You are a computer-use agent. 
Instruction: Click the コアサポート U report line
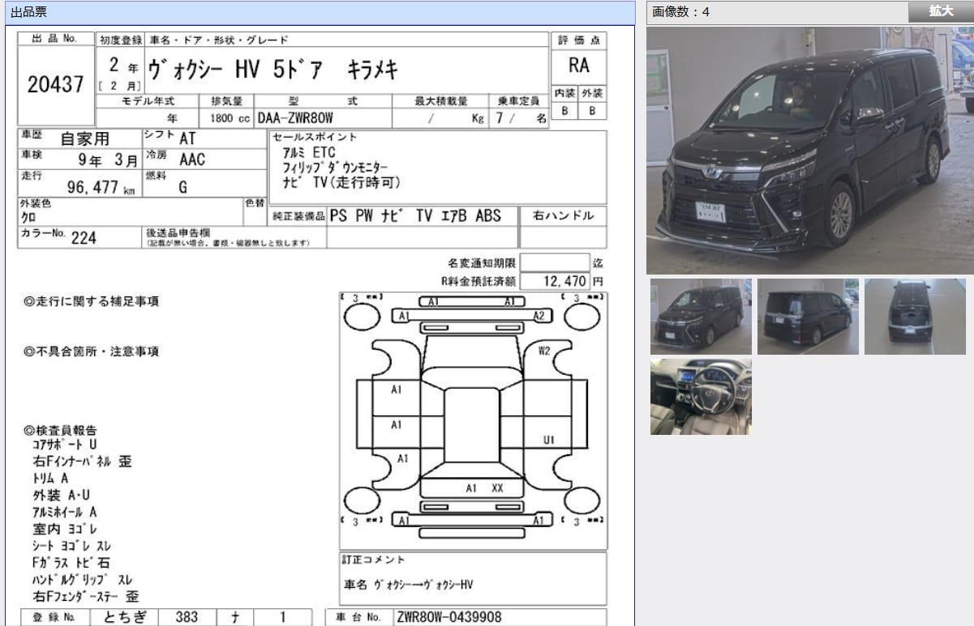(65, 445)
